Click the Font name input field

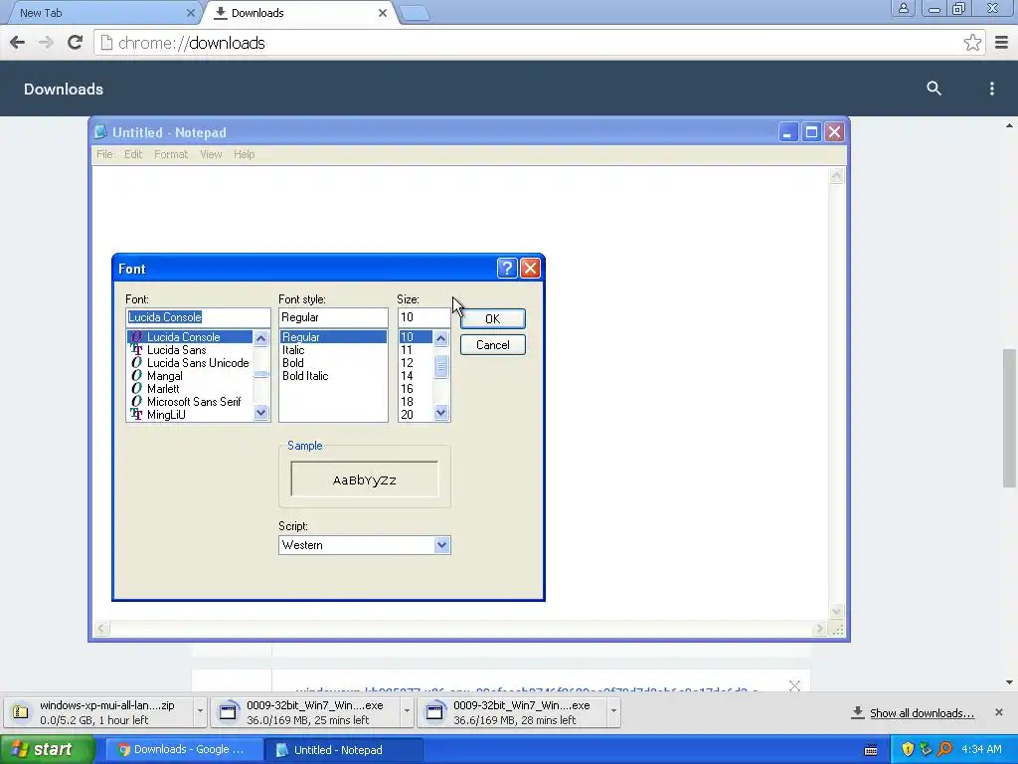click(x=198, y=317)
